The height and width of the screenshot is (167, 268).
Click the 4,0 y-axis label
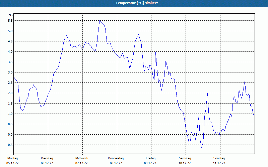[x=10, y=52]
